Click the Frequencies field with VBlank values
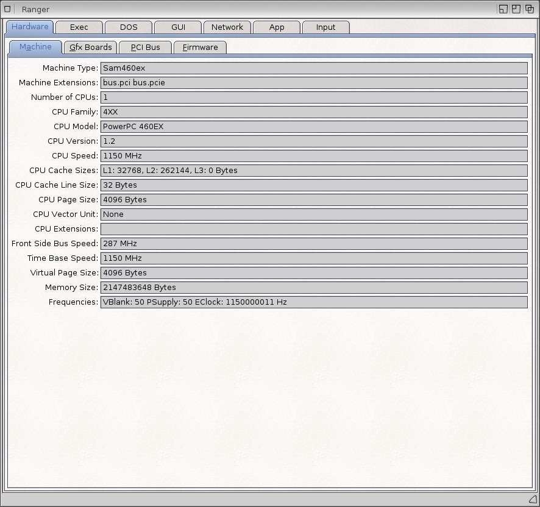The width and height of the screenshot is (540, 507). click(314, 302)
